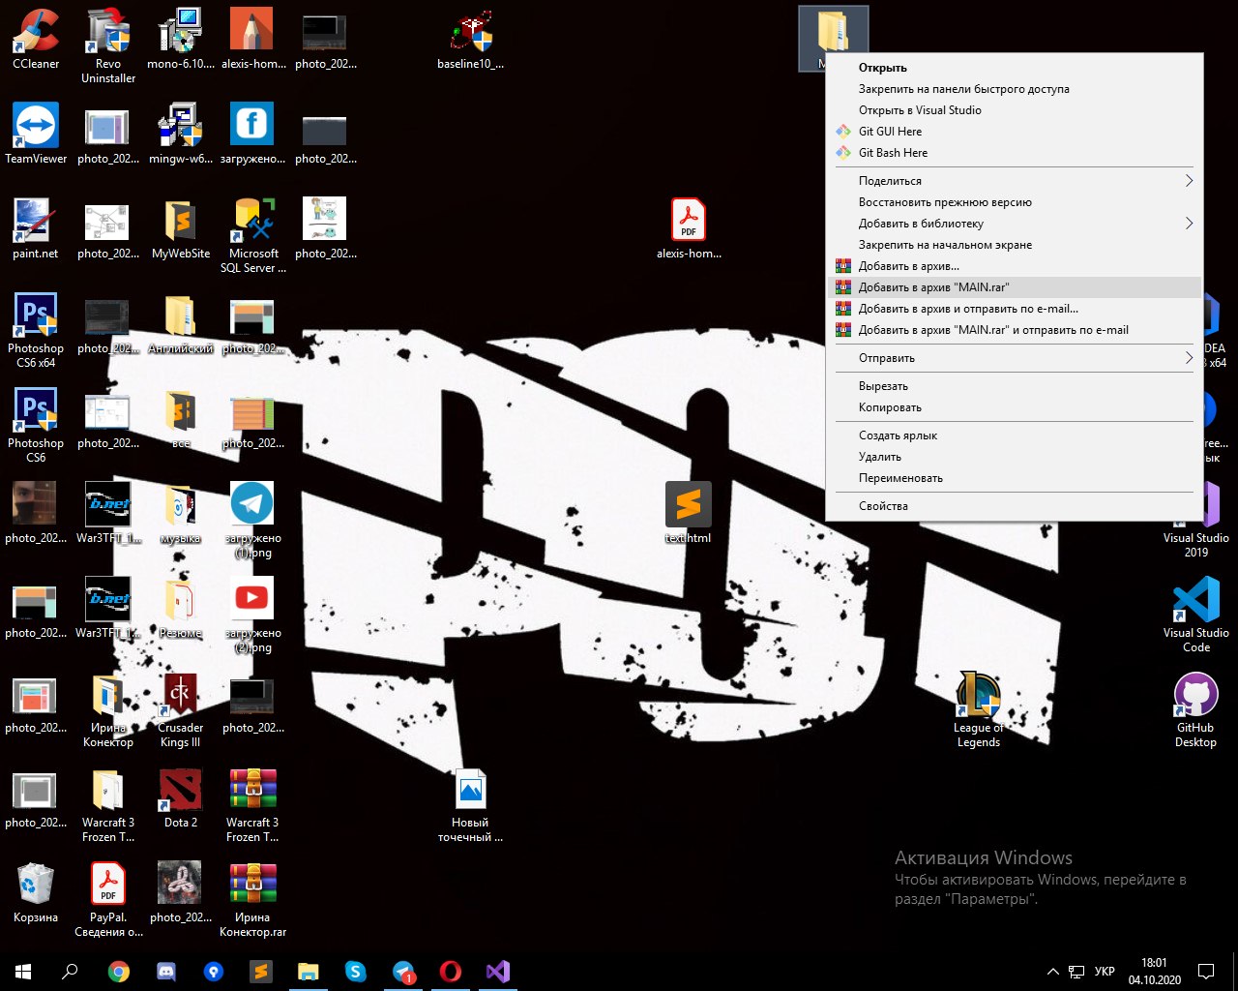Show hidden system tray icons
This screenshot has height=991, width=1238.
1052,972
